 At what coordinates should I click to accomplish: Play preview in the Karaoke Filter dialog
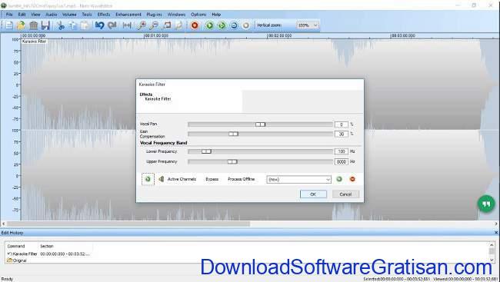(x=148, y=179)
